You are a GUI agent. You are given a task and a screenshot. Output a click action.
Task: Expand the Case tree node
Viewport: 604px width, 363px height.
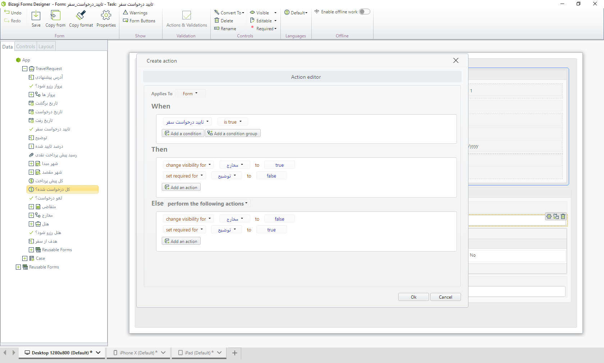click(25, 258)
